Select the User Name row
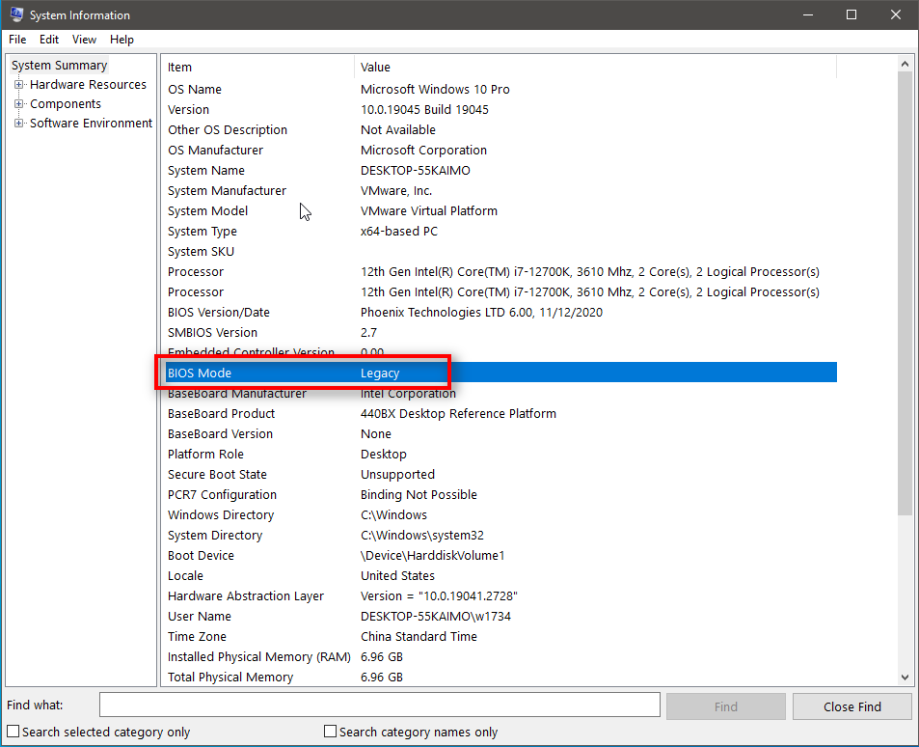The height and width of the screenshot is (747, 919). 500,616
